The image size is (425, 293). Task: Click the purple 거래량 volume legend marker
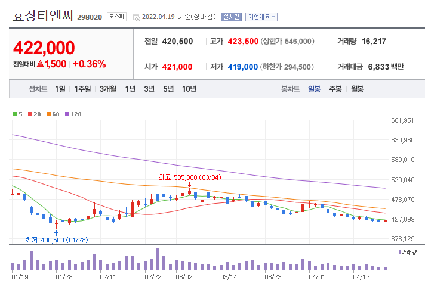pyautogui.click(x=399, y=252)
